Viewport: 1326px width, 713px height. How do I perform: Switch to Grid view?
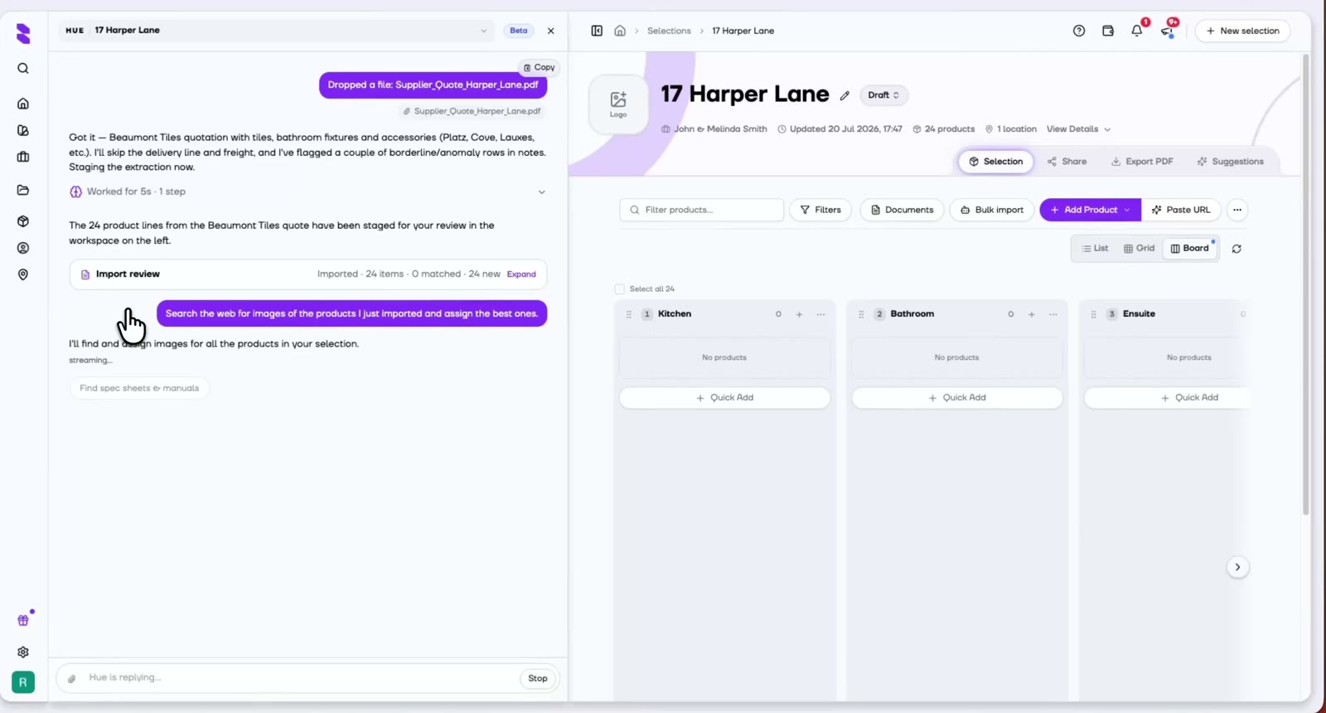(1139, 248)
